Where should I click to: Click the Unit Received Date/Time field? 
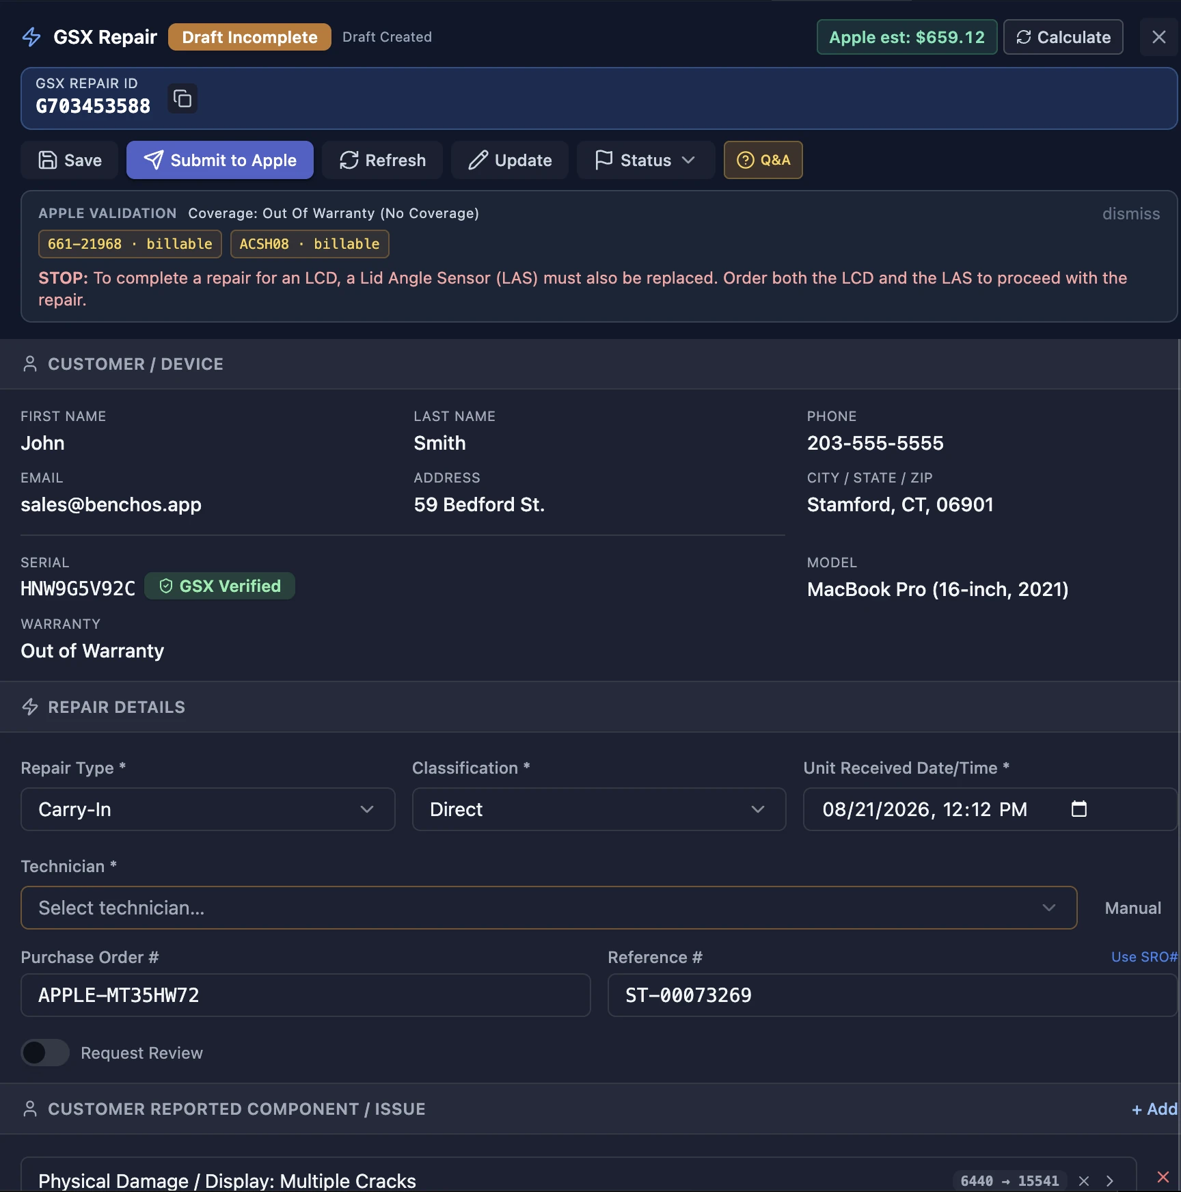coord(990,809)
